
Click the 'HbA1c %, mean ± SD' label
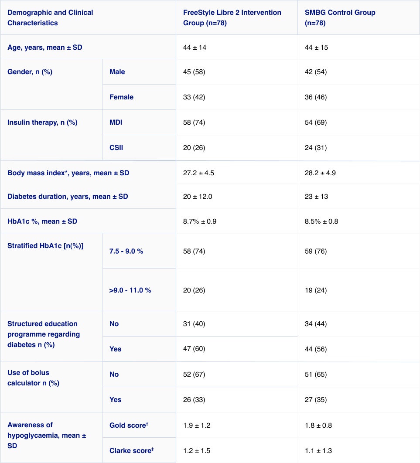point(42,221)
